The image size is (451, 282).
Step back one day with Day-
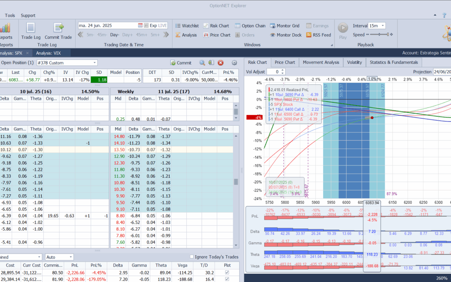114,35
